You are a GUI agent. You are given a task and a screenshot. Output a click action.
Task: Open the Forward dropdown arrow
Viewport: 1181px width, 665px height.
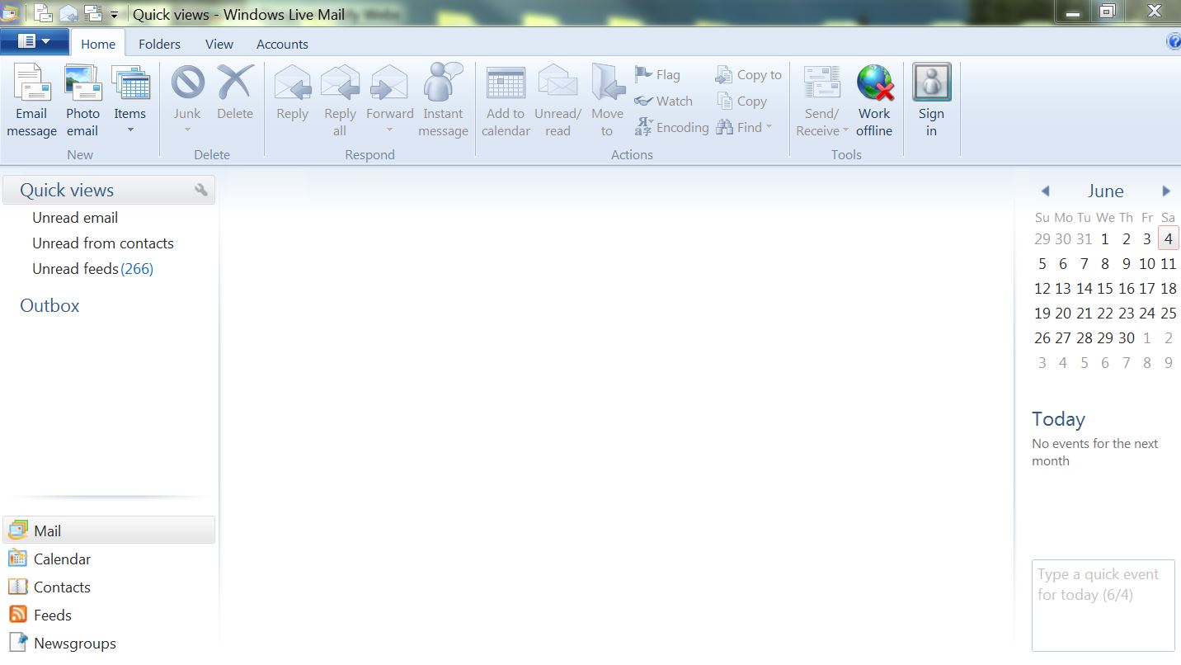pyautogui.click(x=389, y=130)
